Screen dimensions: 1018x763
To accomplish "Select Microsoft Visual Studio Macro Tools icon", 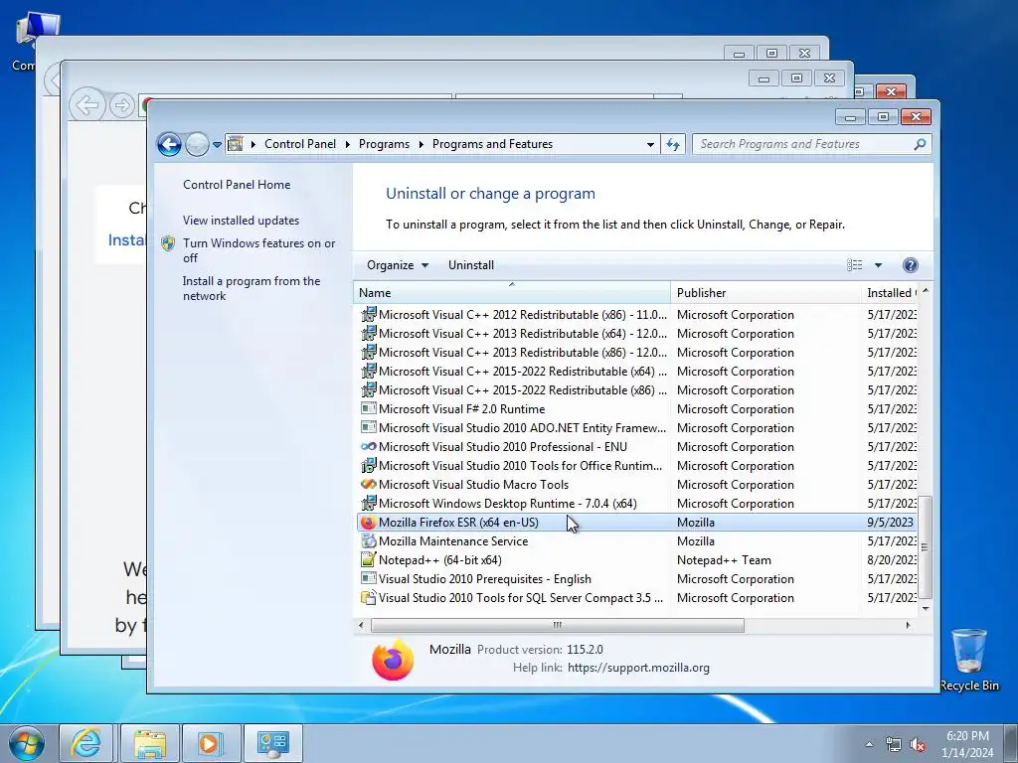I will pos(368,484).
